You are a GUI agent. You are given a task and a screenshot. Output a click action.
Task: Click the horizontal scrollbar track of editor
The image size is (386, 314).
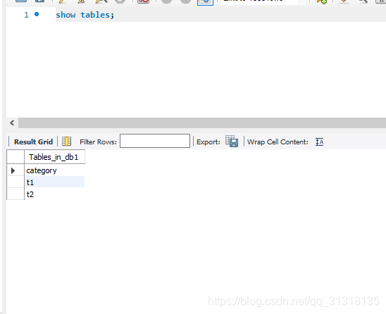(x=202, y=123)
